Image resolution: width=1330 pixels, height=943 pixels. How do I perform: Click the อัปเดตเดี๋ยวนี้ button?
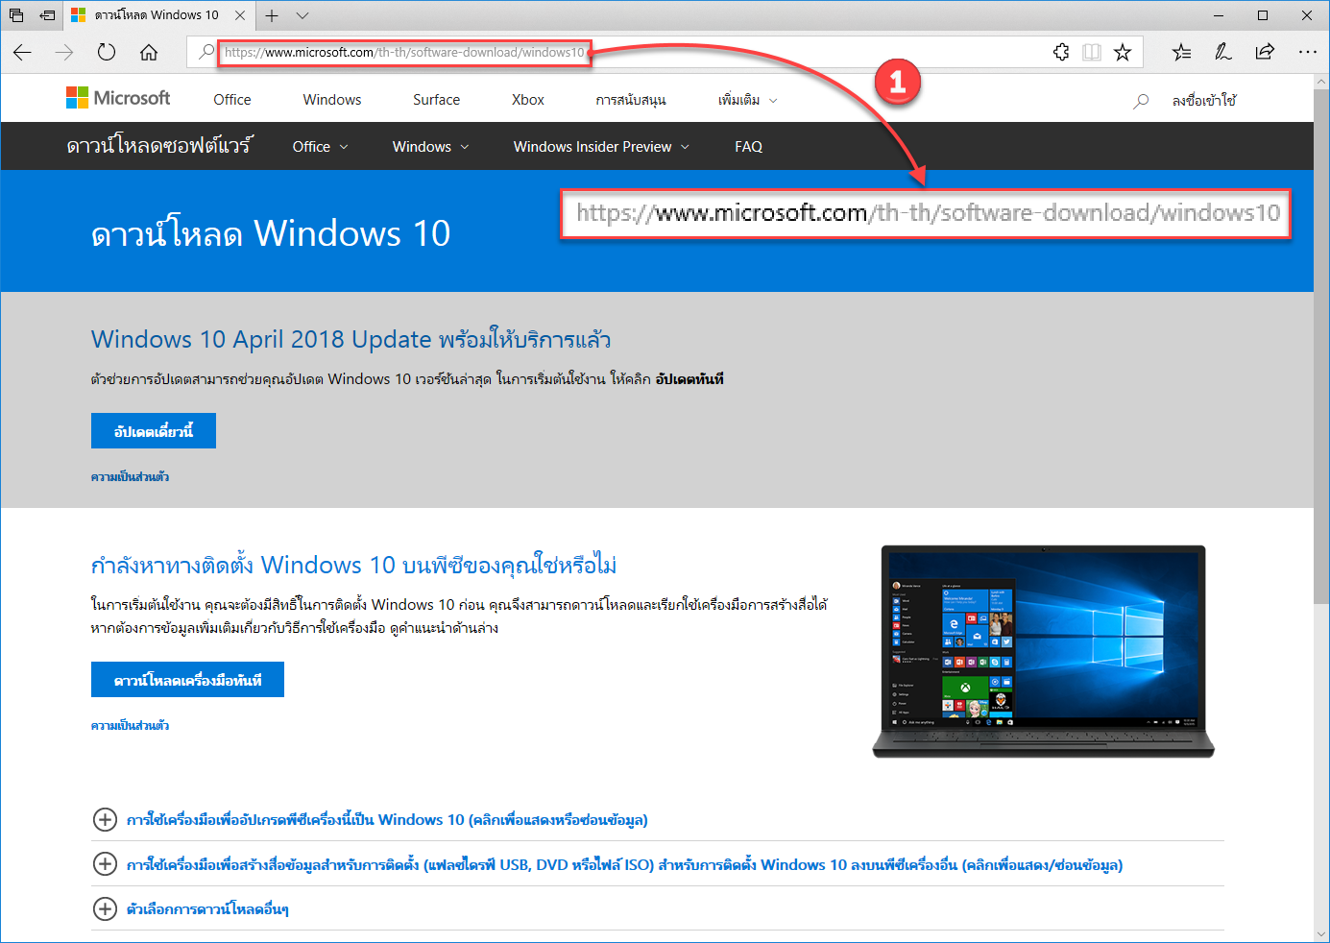coord(154,431)
